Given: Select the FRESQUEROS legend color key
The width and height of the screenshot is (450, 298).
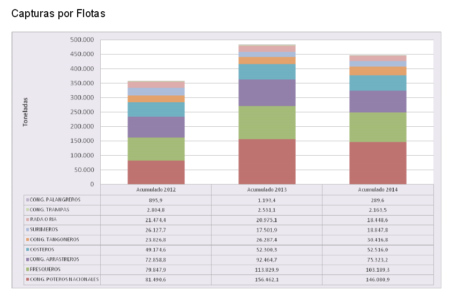Looking at the screenshot, I should tap(27, 270).
